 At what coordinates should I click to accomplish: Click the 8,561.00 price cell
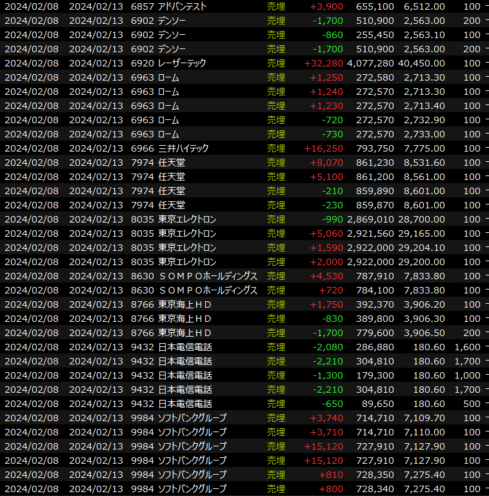tap(424, 177)
